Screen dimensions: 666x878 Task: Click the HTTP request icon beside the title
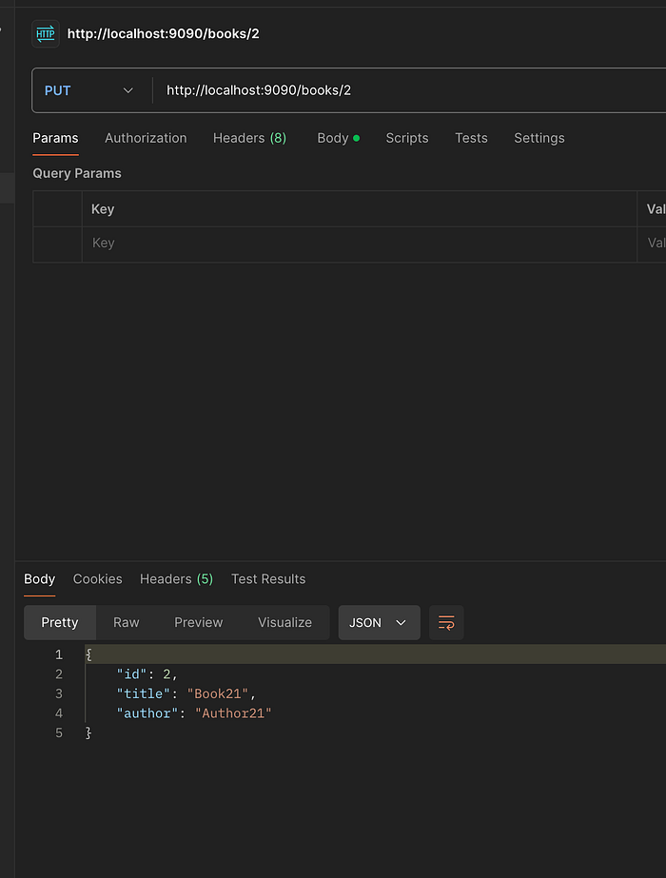(46, 33)
